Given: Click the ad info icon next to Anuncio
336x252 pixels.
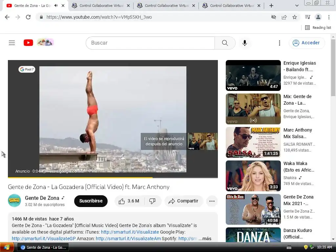Looking at the screenshot, I should (x=44, y=171).
